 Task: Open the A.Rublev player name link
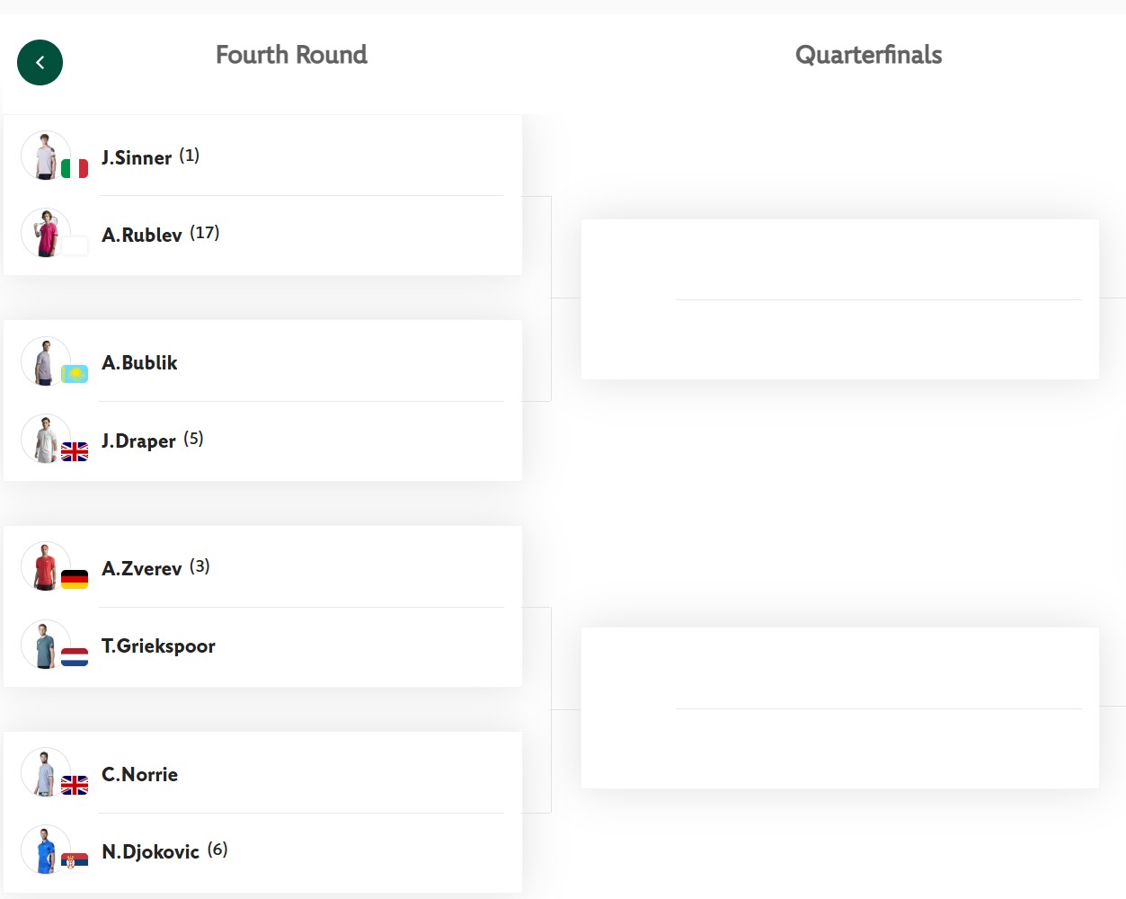tap(142, 235)
